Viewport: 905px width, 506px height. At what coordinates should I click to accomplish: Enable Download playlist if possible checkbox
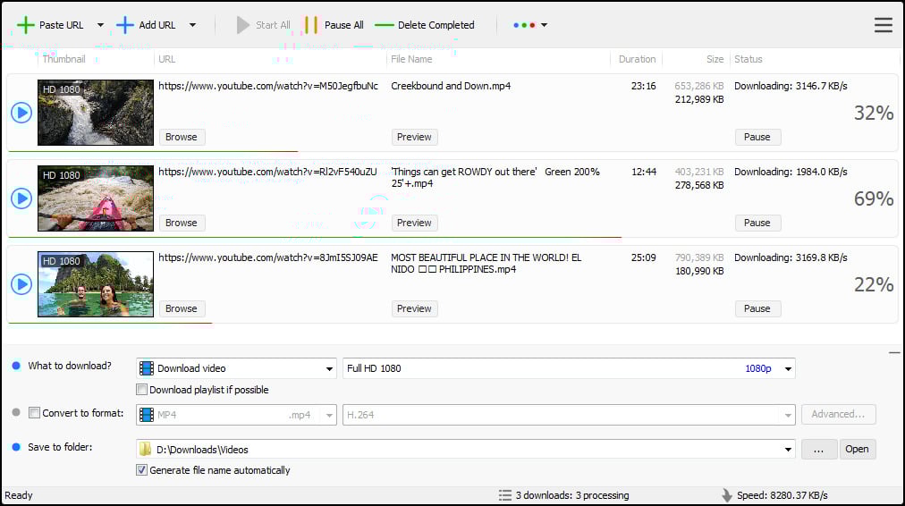(142, 390)
